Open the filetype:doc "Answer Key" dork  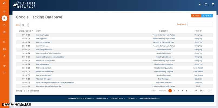coord(45,72)
